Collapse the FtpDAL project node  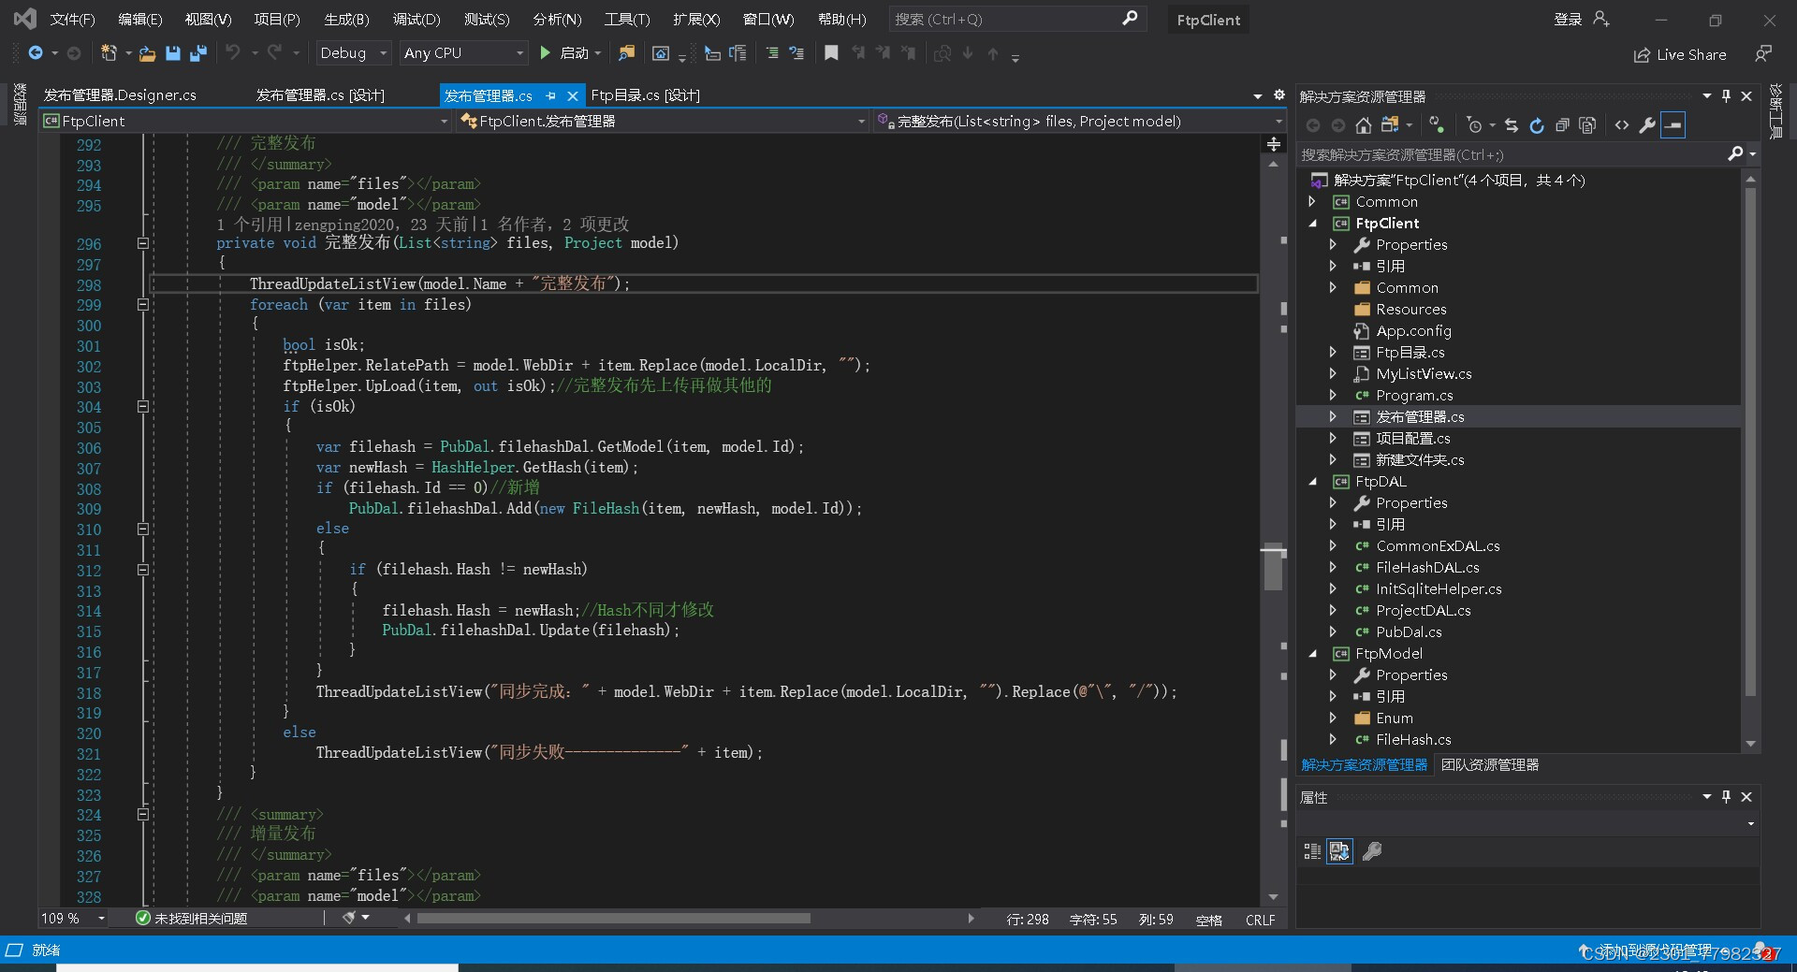pyautogui.click(x=1312, y=482)
